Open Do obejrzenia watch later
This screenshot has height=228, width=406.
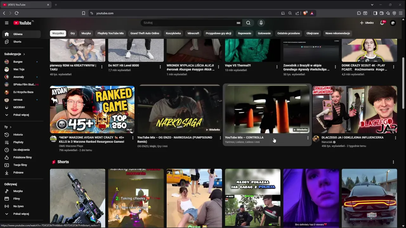coord(22,150)
